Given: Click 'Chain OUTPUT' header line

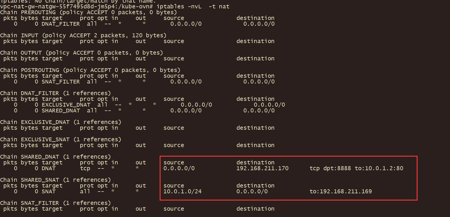Looking at the screenshot, I should point(81,53).
